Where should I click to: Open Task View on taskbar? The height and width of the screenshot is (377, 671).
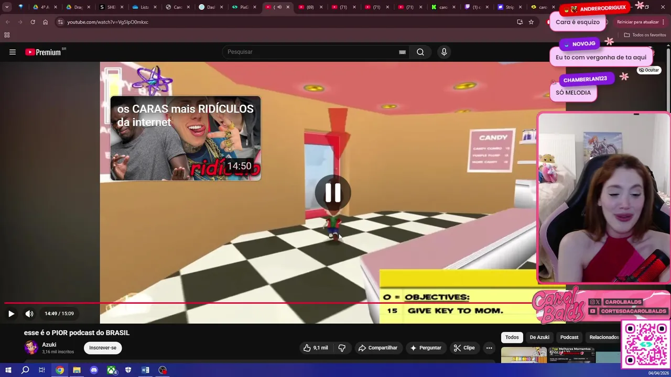42,370
